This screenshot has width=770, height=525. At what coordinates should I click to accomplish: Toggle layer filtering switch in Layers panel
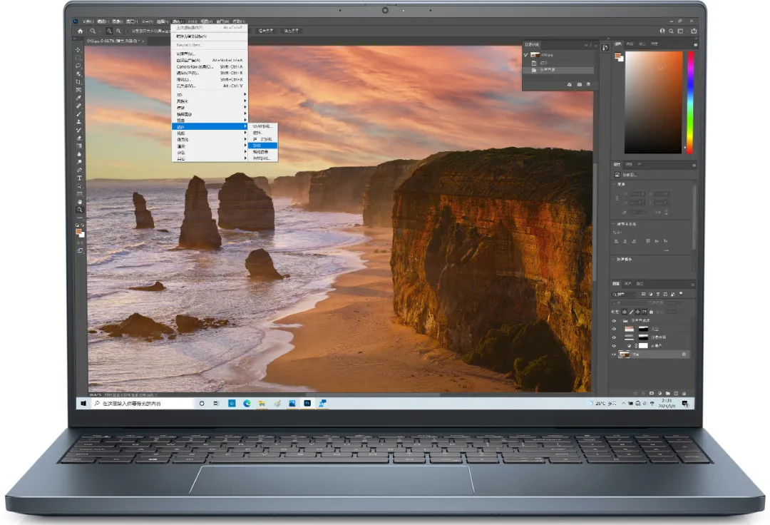click(x=681, y=294)
